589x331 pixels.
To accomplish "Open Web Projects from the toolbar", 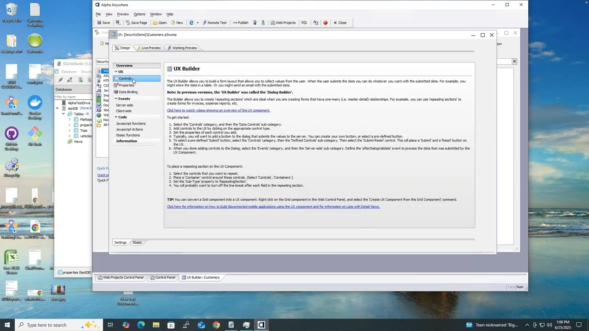I will point(283,23).
